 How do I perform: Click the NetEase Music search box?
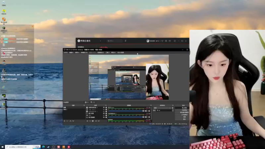115,41
